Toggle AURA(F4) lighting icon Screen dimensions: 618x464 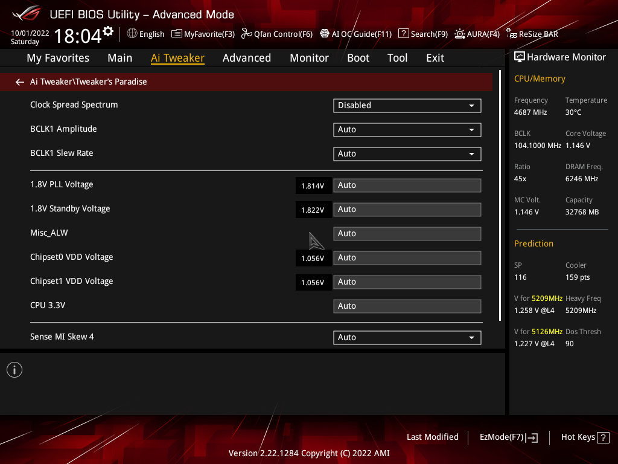[460, 34]
